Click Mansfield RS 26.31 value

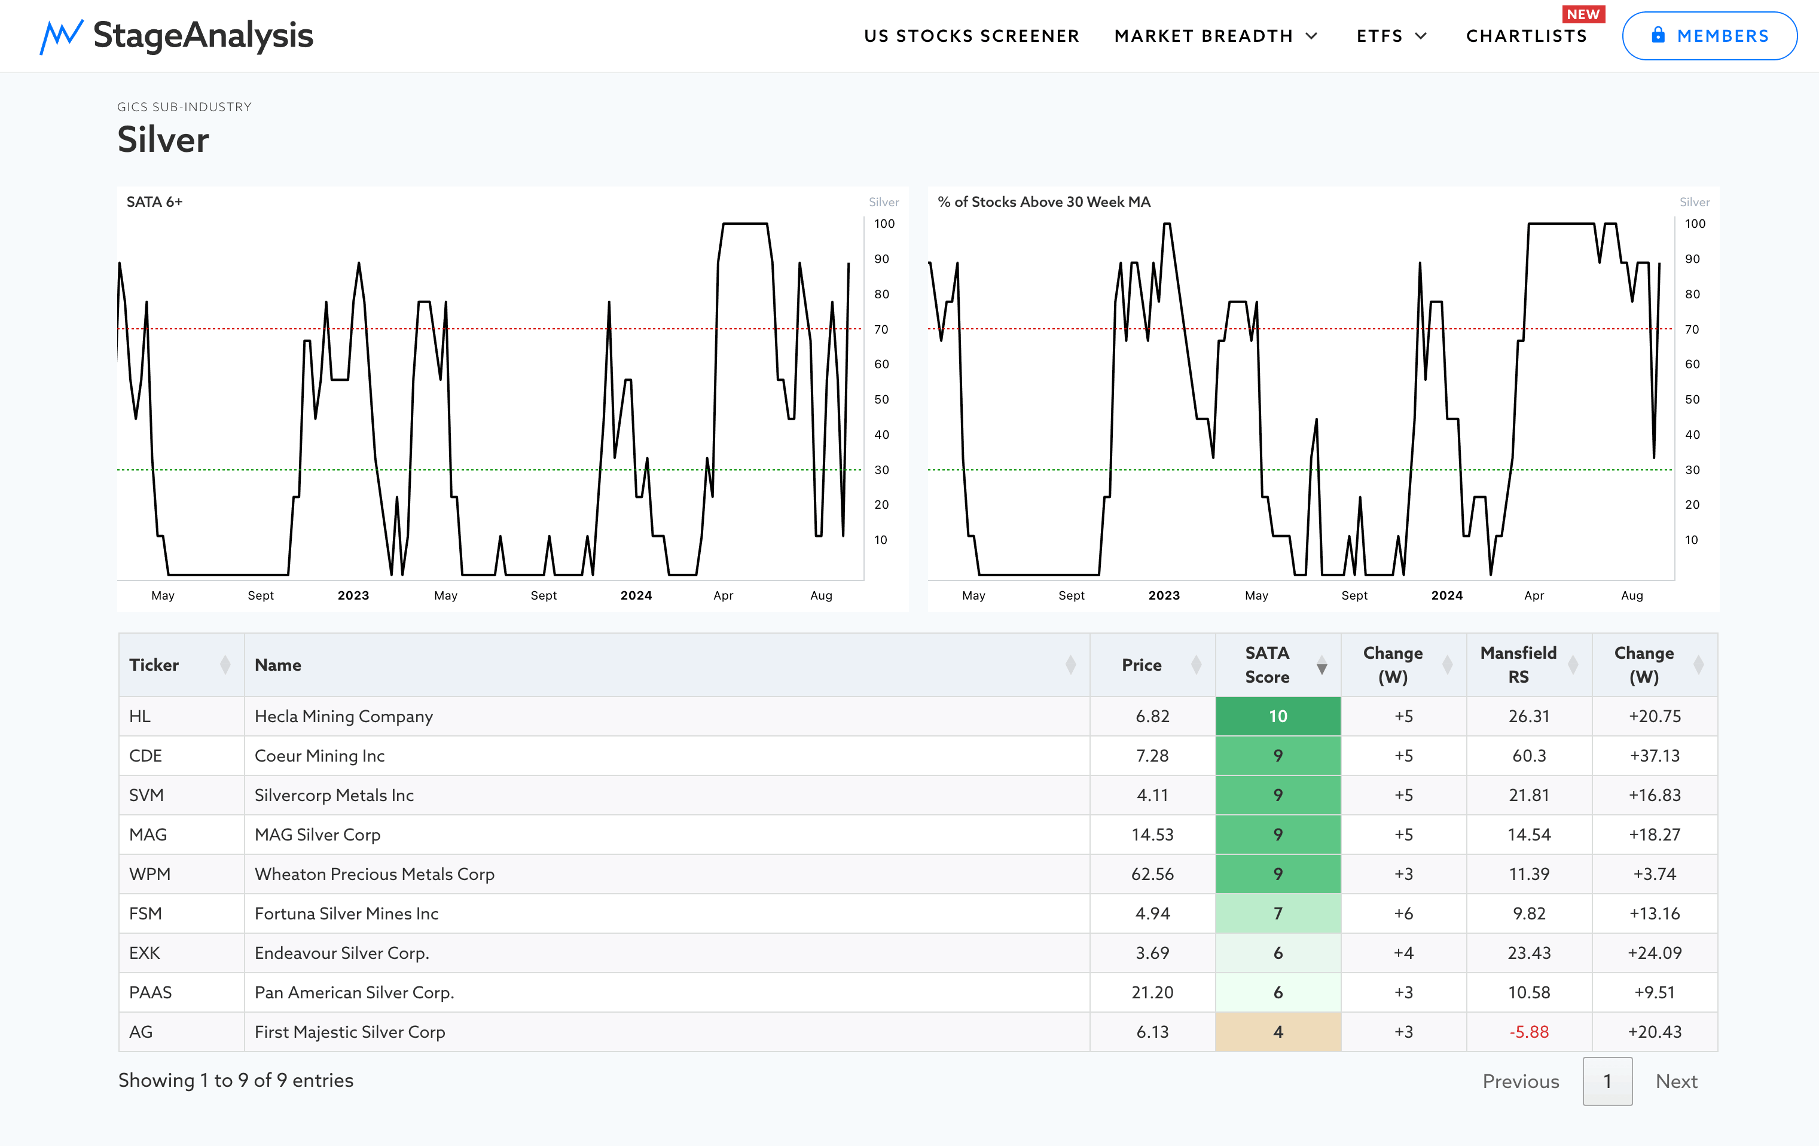(x=1529, y=716)
